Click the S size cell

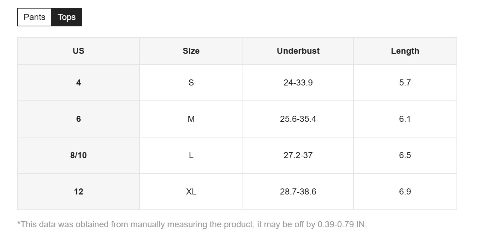point(191,83)
